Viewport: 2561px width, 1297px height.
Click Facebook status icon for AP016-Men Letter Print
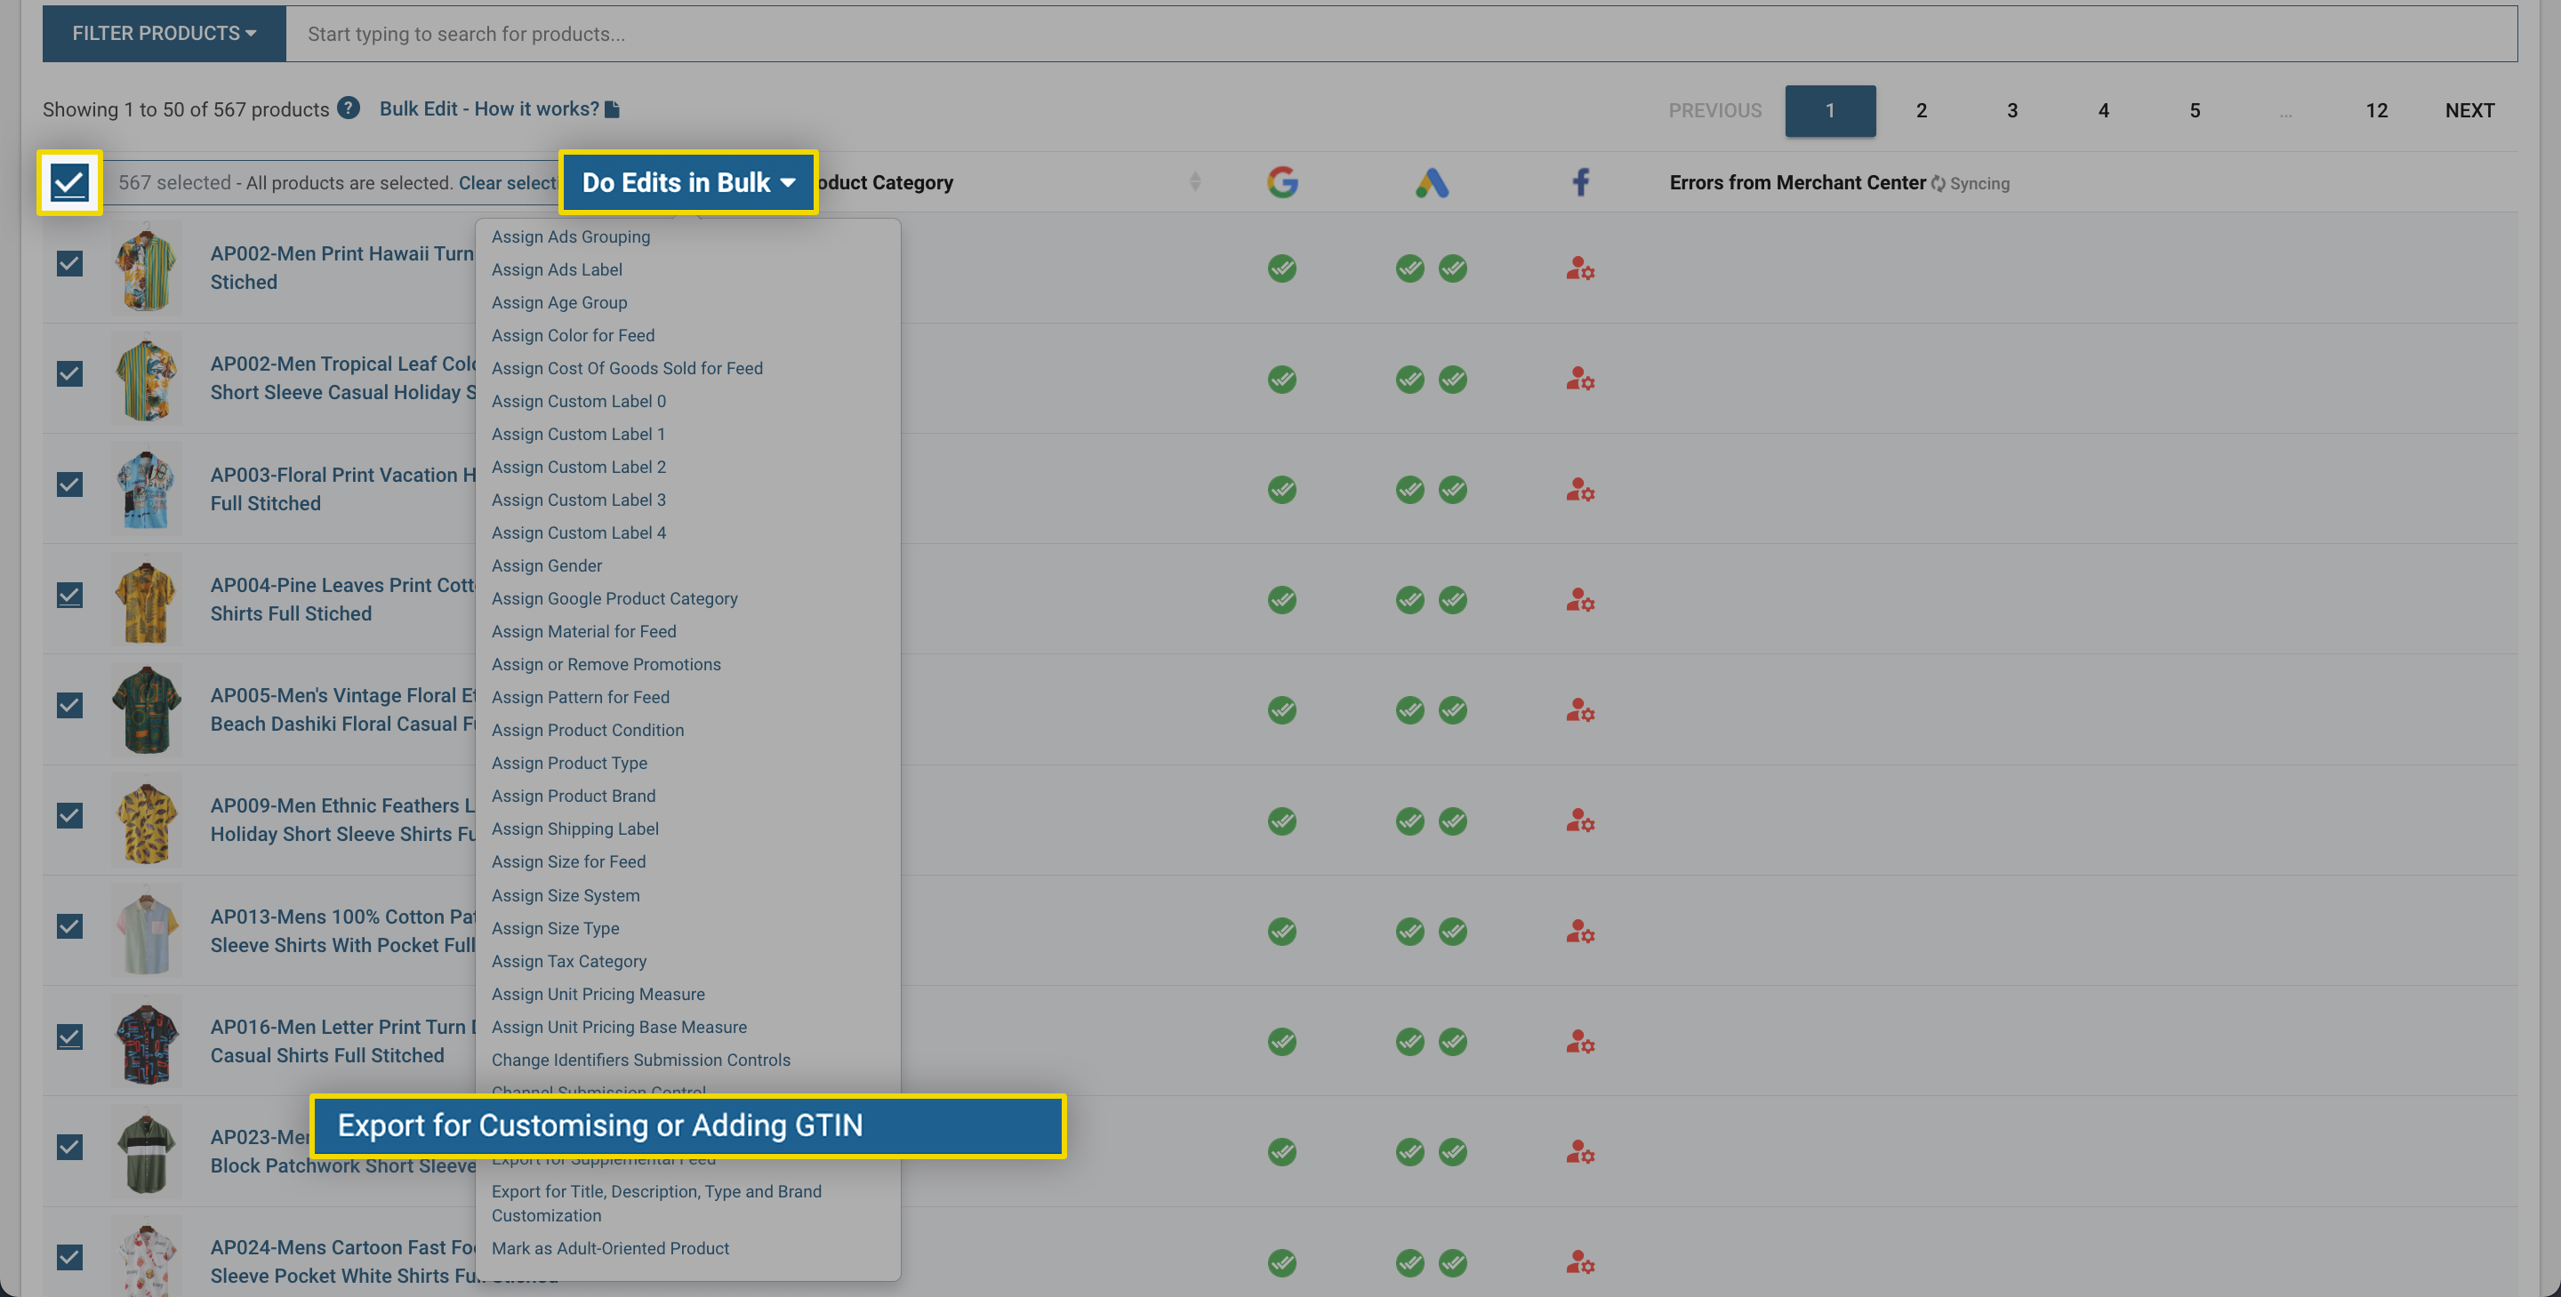tap(1580, 1041)
